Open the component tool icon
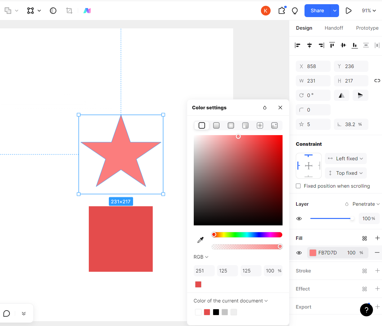The height and width of the screenshot is (326, 382). 30,11
